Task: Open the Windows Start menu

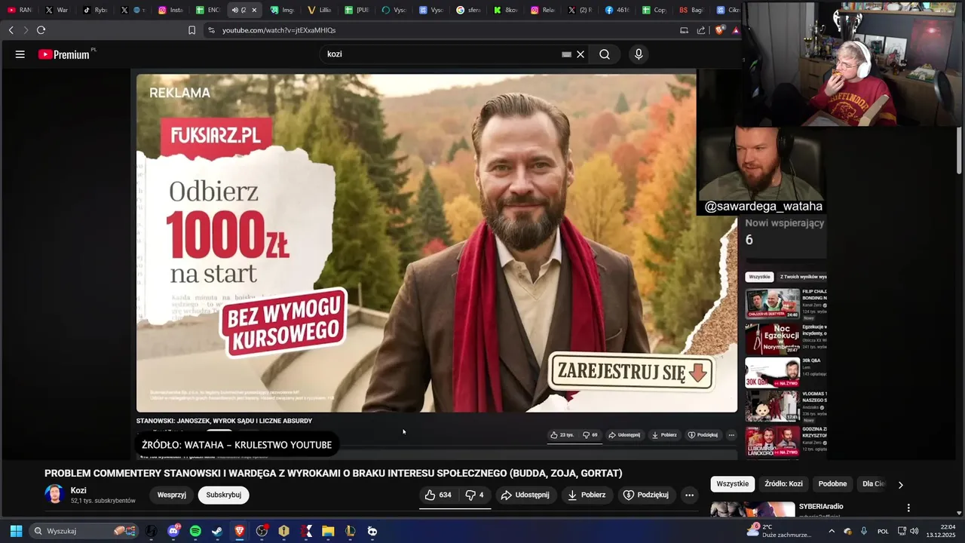Action: point(16,531)
